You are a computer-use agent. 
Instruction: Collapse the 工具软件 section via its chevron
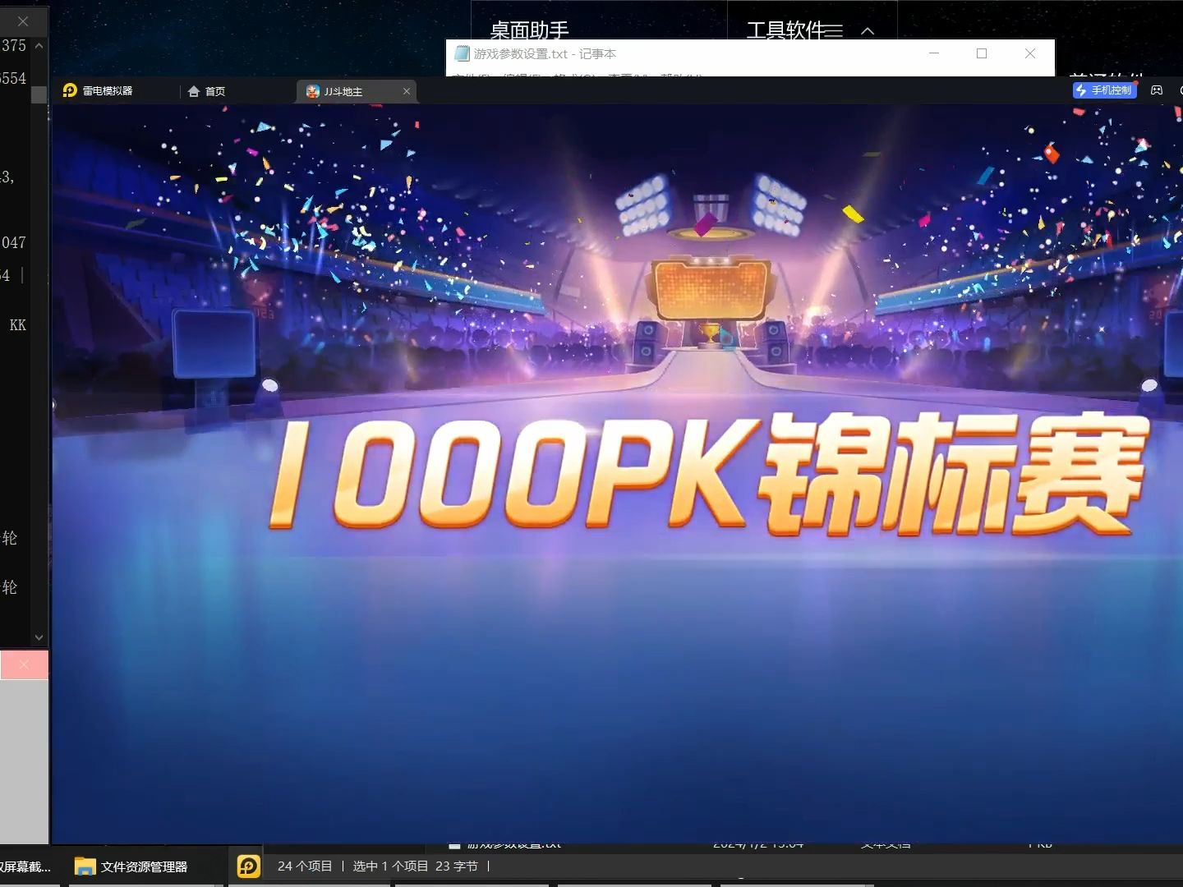868,31
